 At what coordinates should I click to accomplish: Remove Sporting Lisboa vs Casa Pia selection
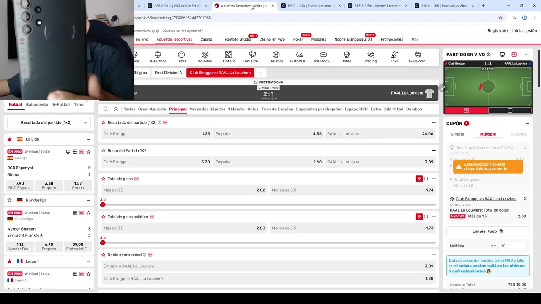pyautogui.click(x=525, y=147)
